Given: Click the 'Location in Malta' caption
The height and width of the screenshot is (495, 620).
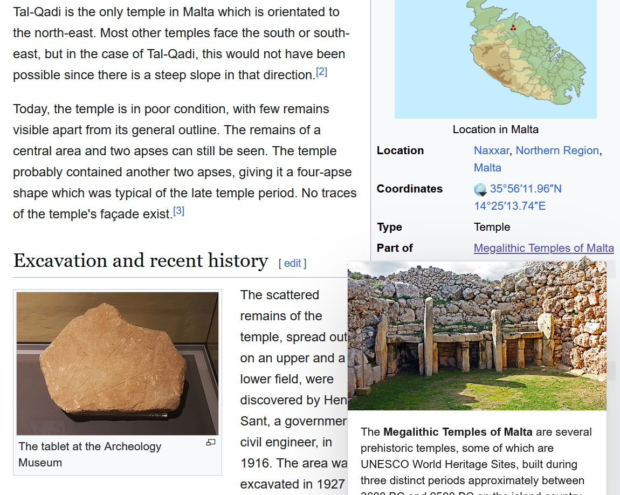Looking at the screenshot, I should point(495,129).
